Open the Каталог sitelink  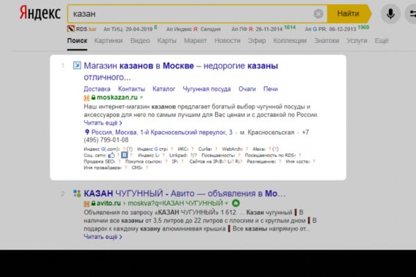164,89
